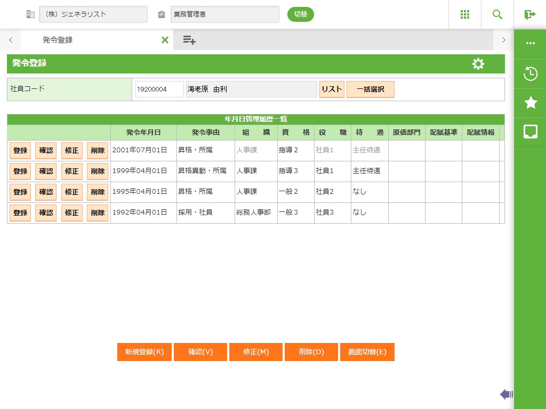Click 新規登録(R) button
The width and height of the screenshot is (546, 409).
pos(144,352)
